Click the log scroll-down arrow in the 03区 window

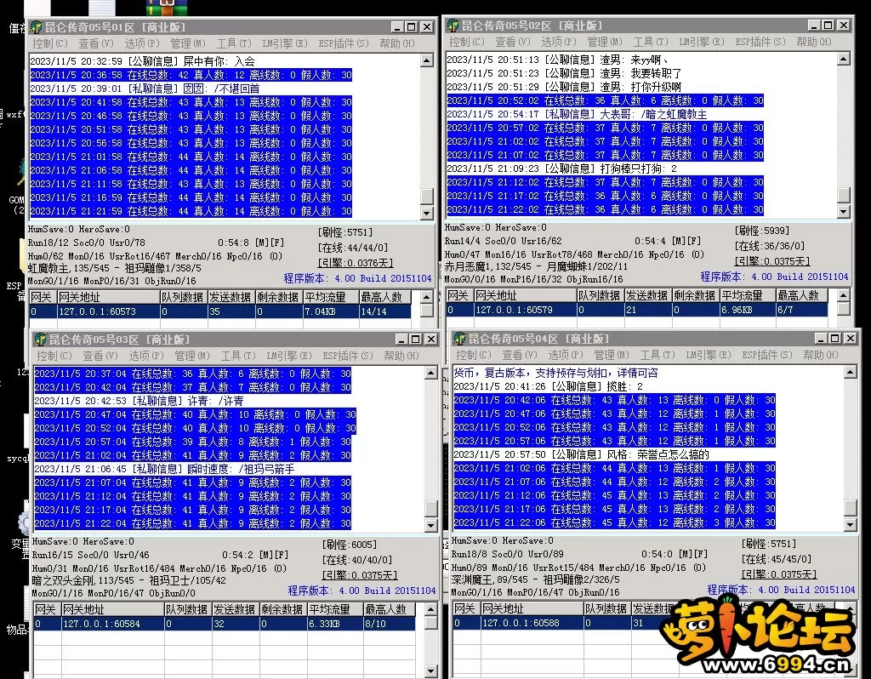coord(431,525)
